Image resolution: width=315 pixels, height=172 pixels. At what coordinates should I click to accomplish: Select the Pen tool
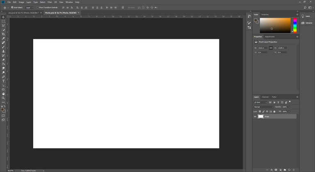pyautogui.click(x=3, y=77)
